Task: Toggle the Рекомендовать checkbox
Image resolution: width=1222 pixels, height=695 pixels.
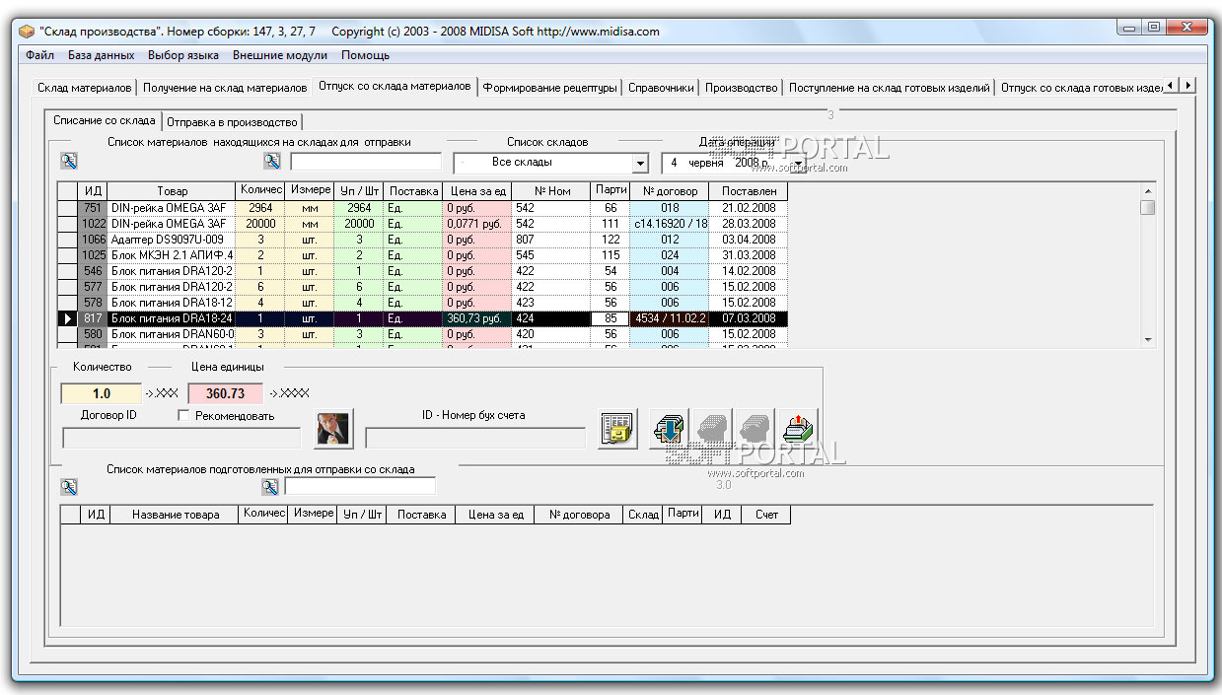Action: 183,416
